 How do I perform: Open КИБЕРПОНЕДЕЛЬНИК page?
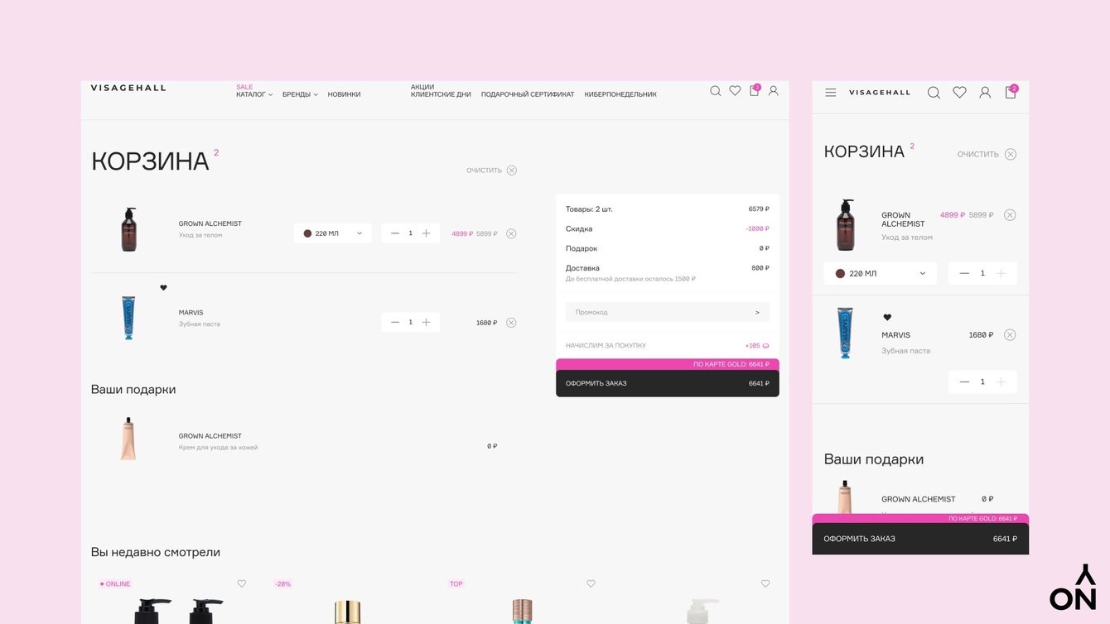pos(620,94)
